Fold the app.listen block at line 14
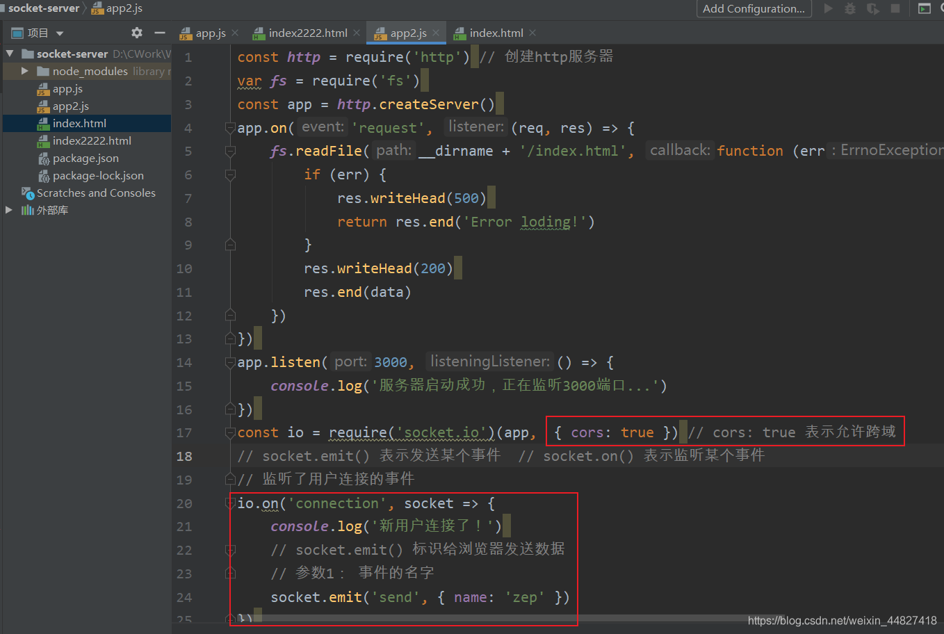944x634 pixels. pos(230,362)
